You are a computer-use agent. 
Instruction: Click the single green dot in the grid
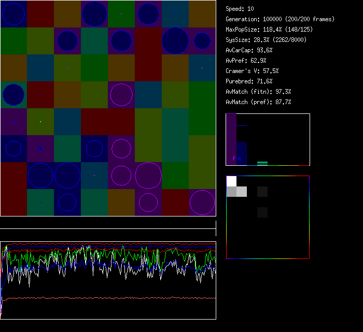tap(40, 122)
